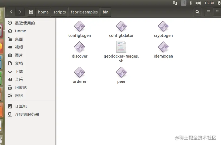Click the bin path bar segment

pos(106,12)
